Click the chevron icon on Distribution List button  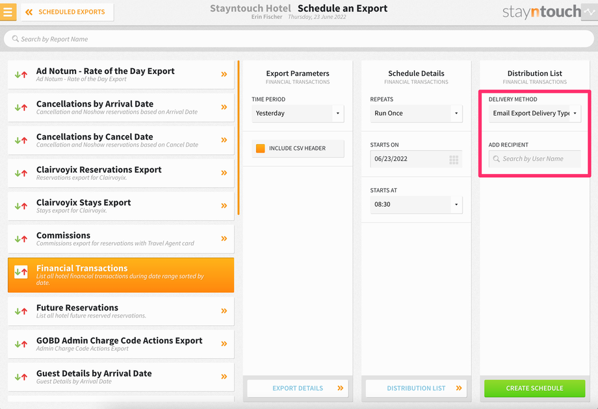coord(459,388)
